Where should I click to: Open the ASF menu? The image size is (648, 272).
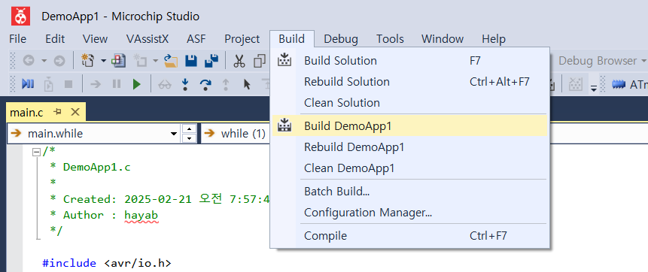196,39
